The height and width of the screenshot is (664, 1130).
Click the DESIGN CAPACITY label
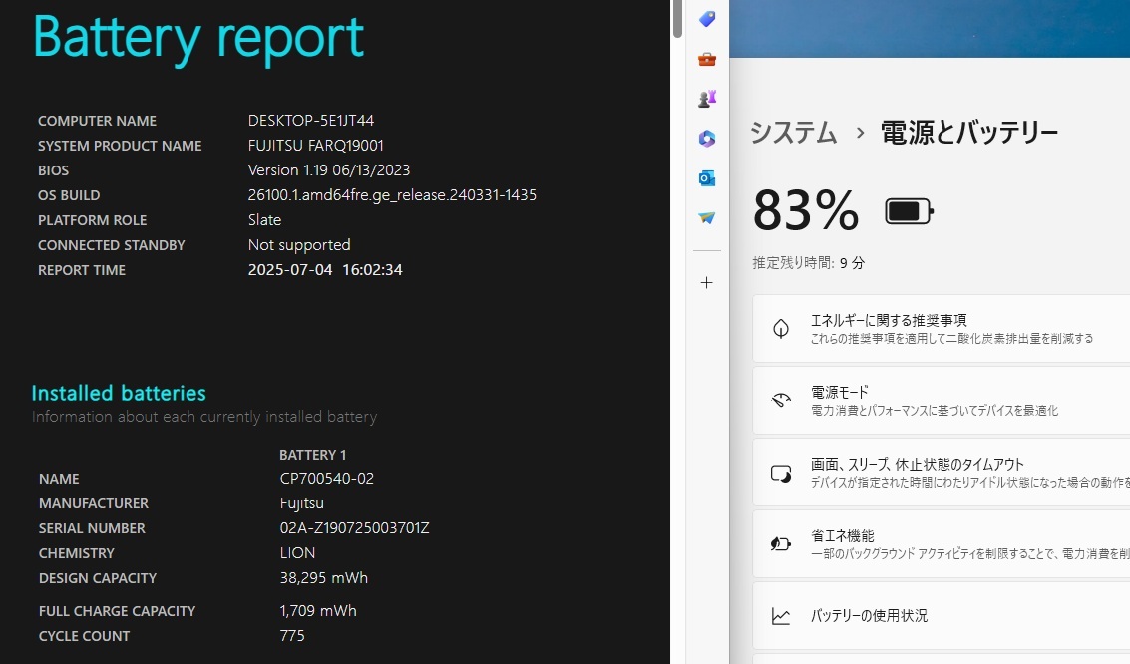[x=98, y=578]
